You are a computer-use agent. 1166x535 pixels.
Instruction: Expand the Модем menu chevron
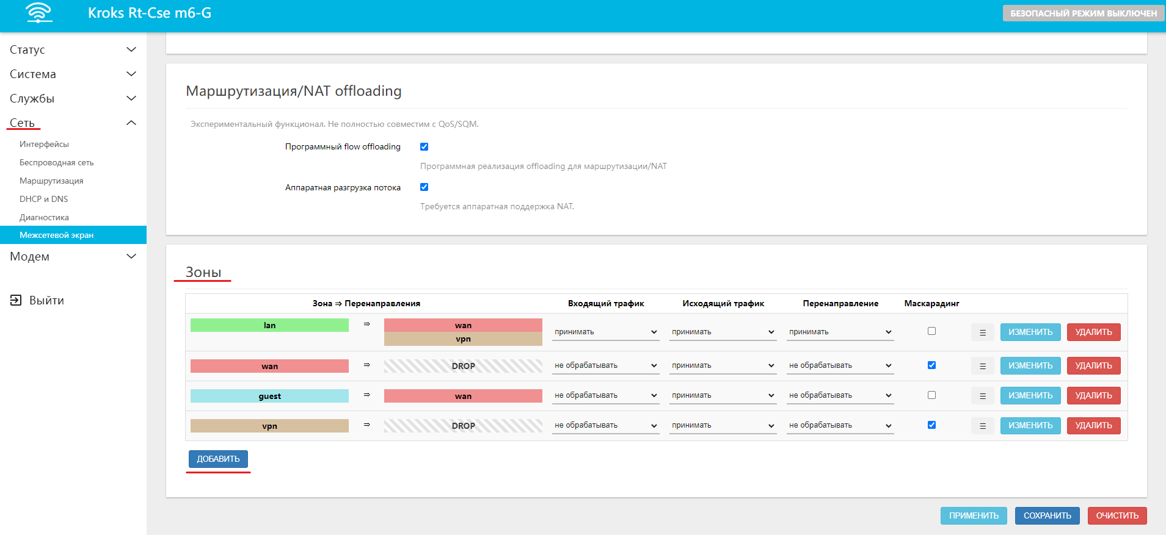point(131,256)
